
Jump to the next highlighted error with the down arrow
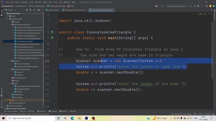[211, 14]
